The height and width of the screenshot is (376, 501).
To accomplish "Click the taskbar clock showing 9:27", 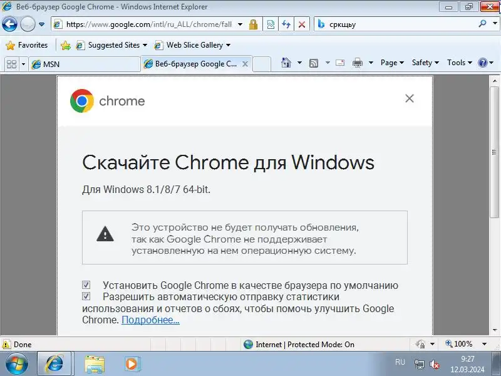I will (x=467, y=364).
